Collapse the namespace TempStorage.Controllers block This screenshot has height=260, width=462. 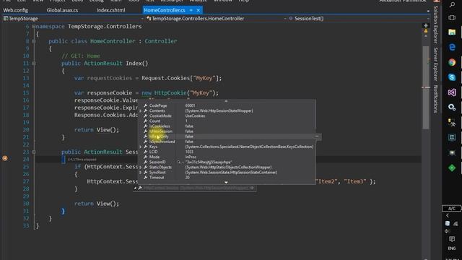click(34, 27)
